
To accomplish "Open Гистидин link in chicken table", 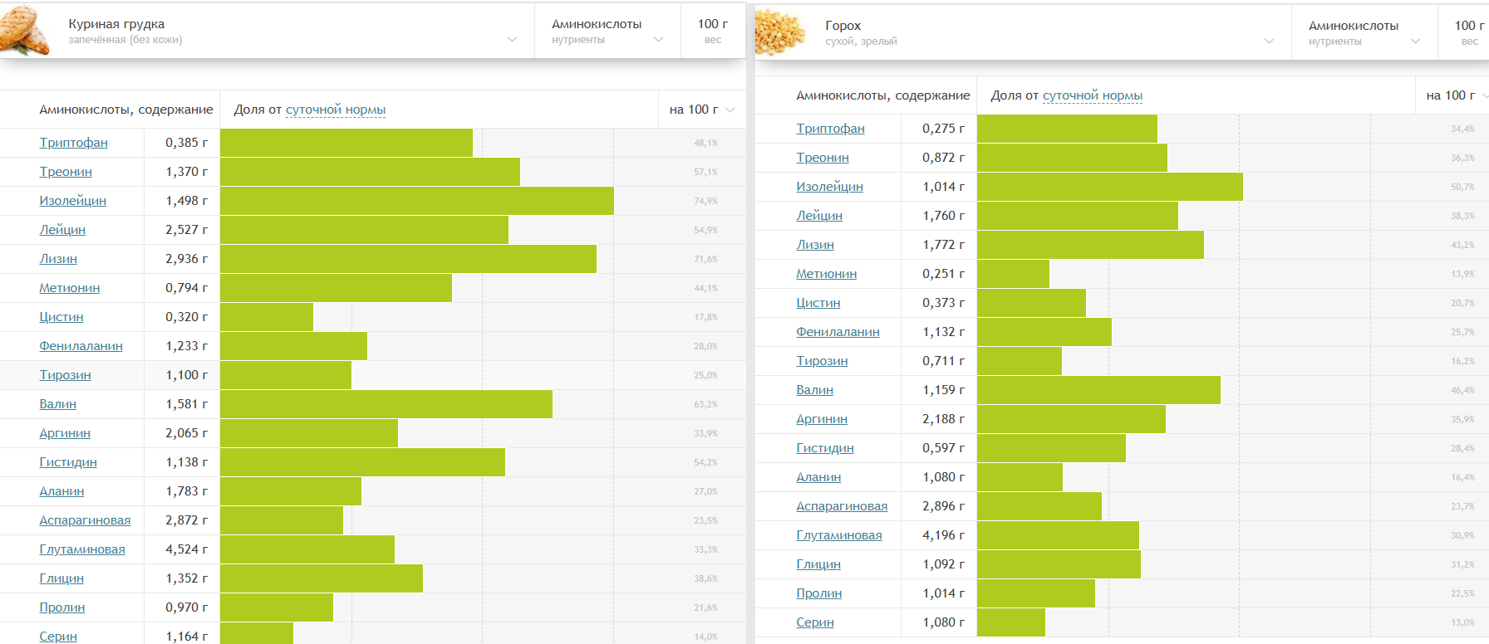I will click(68, 462).
